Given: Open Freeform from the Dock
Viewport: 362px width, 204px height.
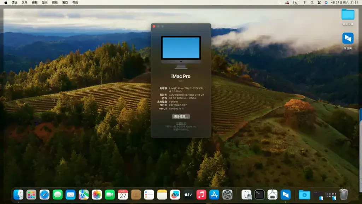Looking at the screenshot, I should point(175,195).
